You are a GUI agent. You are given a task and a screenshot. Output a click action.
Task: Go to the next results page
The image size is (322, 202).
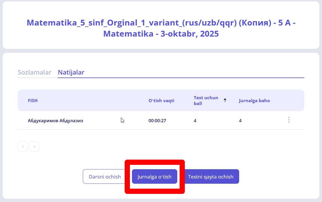click(34, 147)
